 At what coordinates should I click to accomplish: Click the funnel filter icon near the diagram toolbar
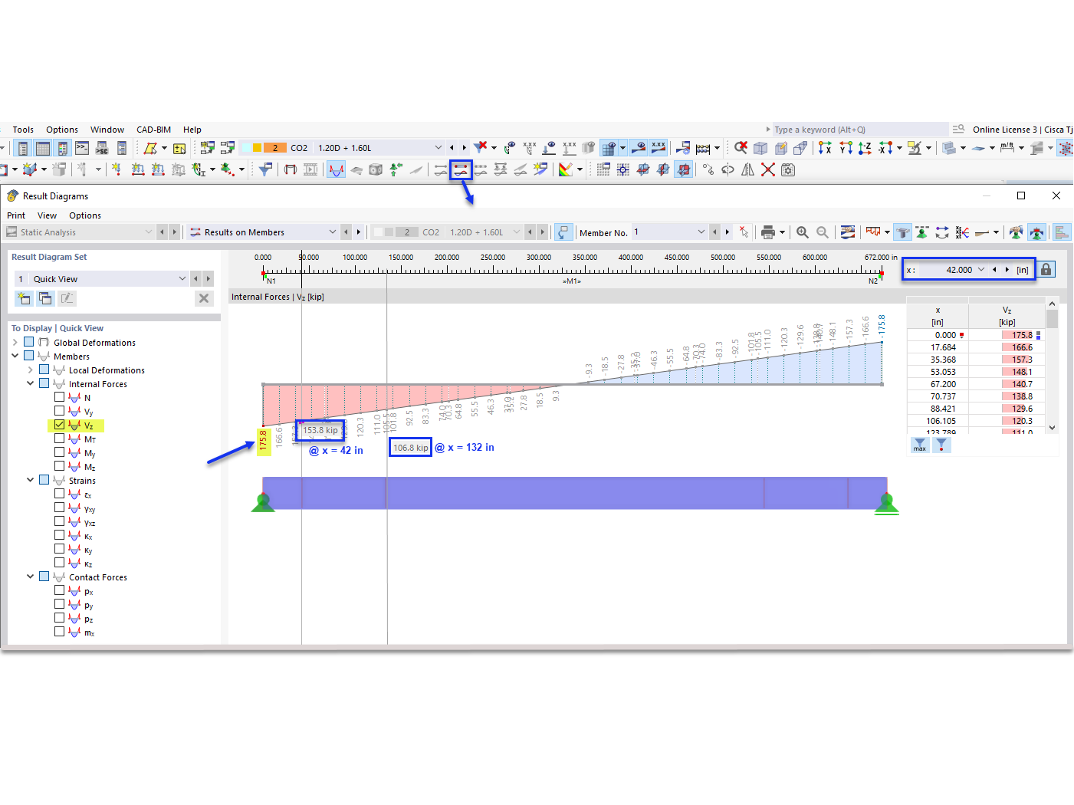[x=942, y=445]
